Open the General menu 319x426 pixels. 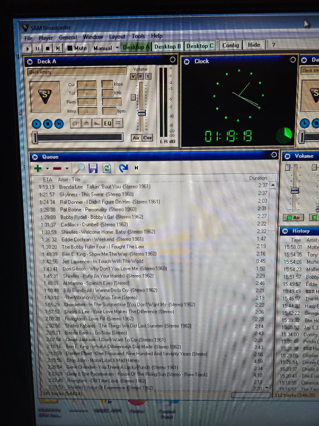pyautogui.click(x=68, y=37)
